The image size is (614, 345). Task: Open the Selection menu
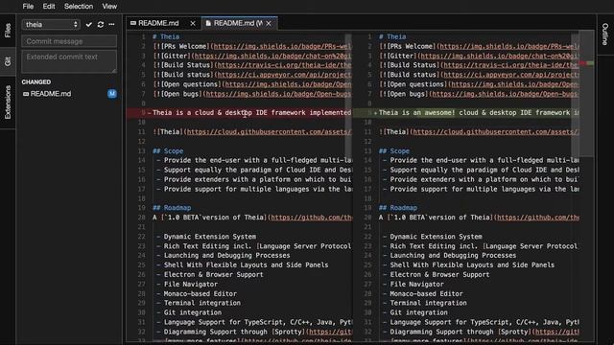[x=79, y=7]
